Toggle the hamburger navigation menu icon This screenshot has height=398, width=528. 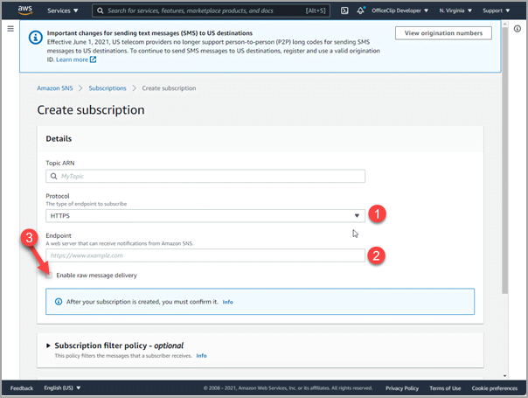click(x=10, y=29)
